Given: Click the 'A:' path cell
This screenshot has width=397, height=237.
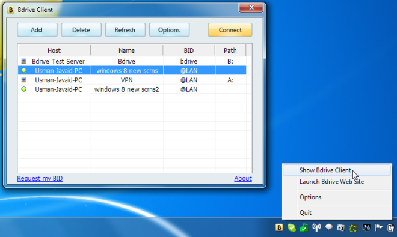Looking at the screenshot, I should (230, 80).
